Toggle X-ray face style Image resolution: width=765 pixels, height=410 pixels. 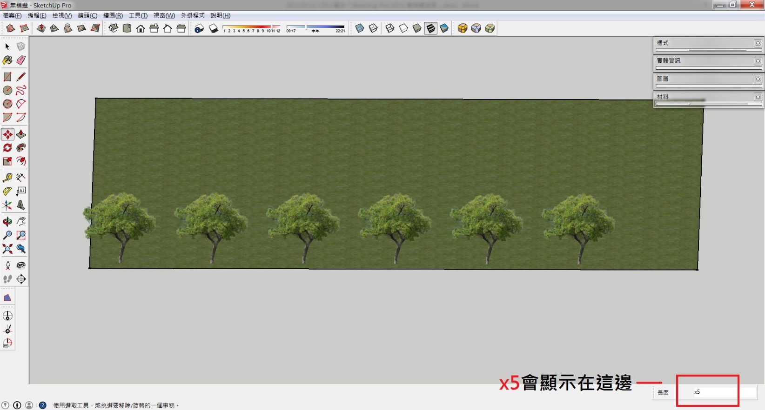click(x=359, y=28)
